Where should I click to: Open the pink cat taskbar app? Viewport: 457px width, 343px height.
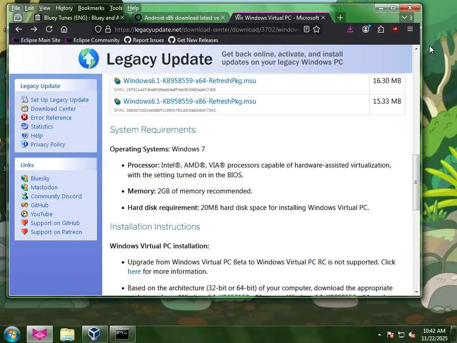(x=40, y=334)
